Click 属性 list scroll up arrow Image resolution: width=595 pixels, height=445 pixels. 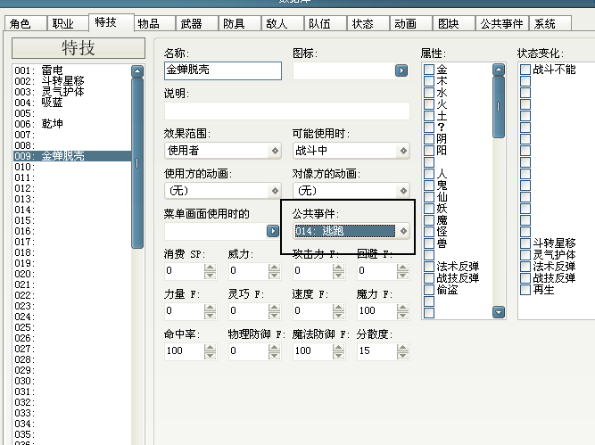499,70
